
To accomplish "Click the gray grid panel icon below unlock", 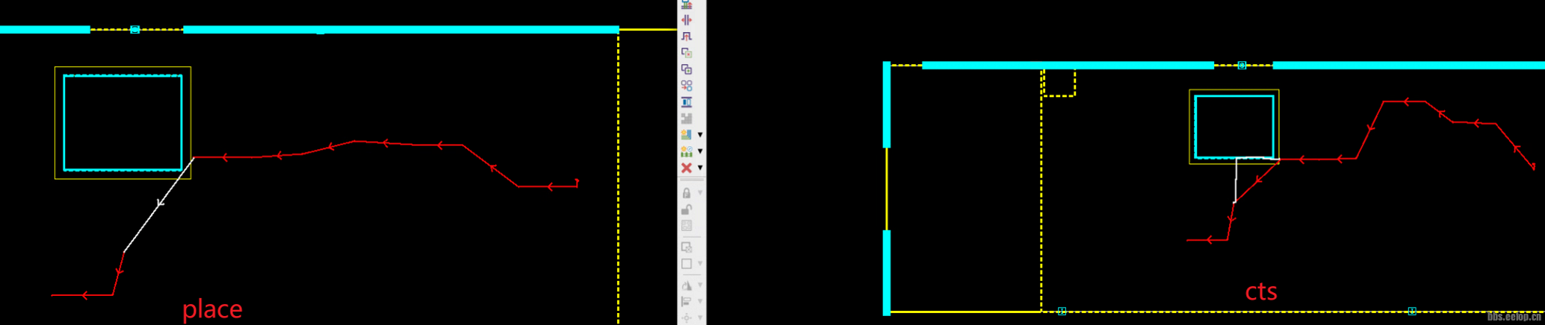I will pos(687,225).
